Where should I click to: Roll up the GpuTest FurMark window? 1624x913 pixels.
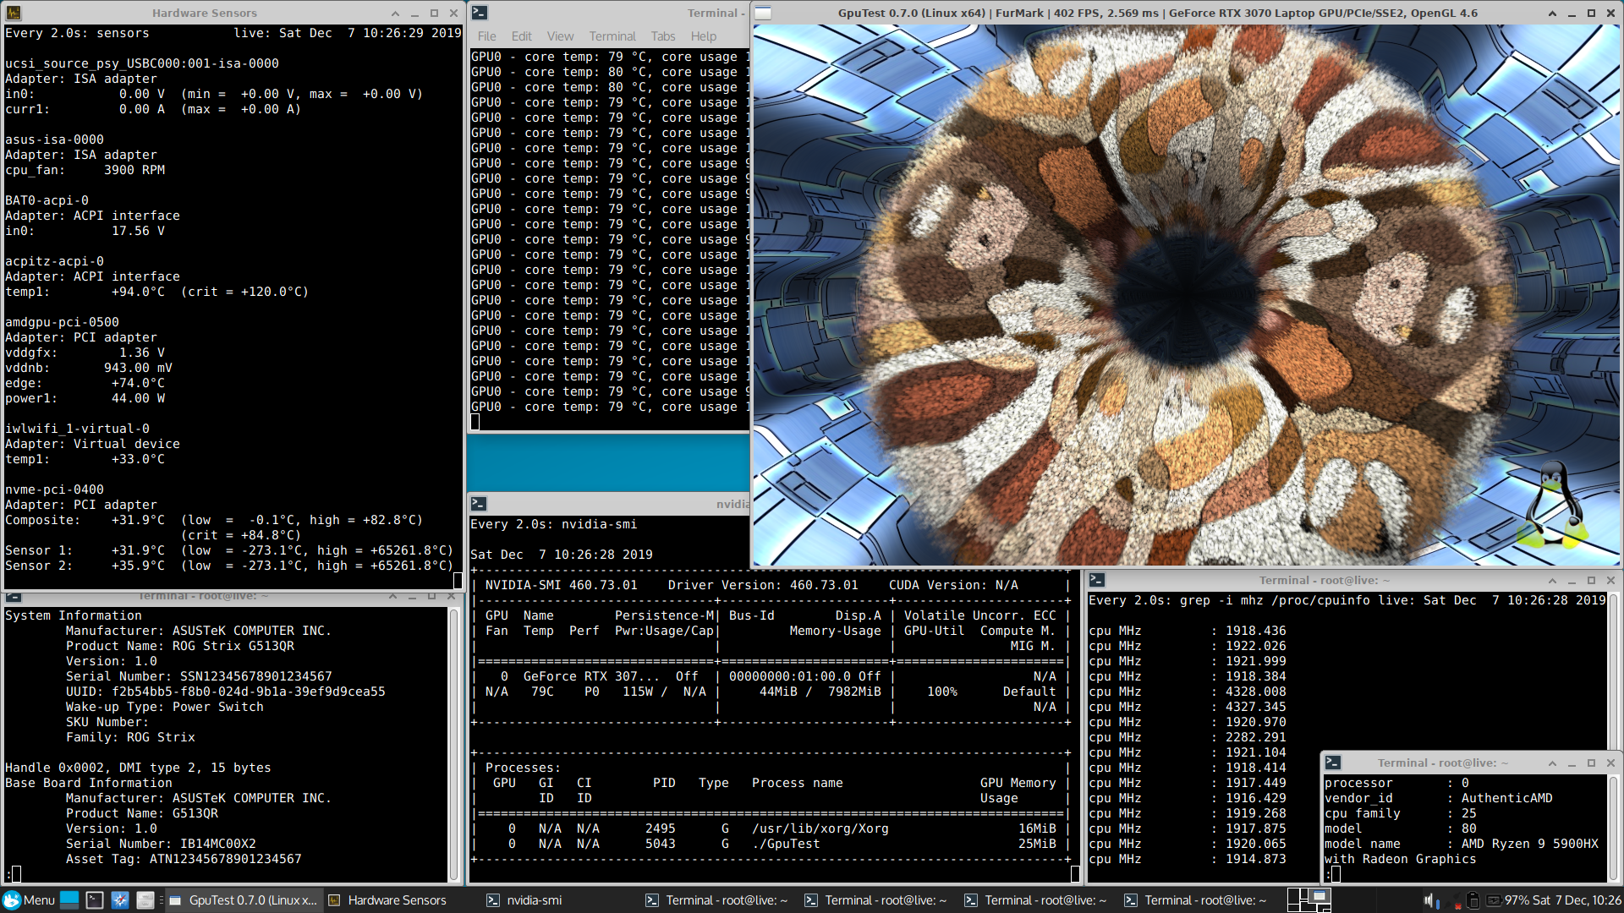(1552, 13)
